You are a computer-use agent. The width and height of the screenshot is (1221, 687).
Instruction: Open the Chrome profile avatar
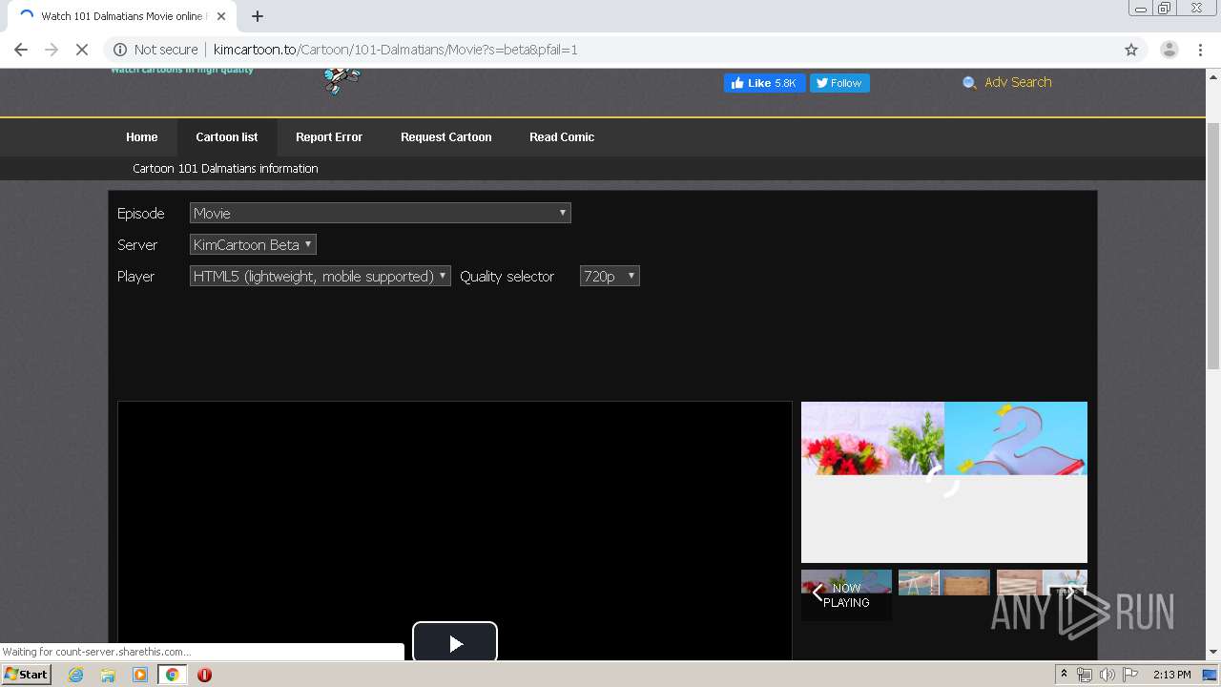(x=1169, y=50)
